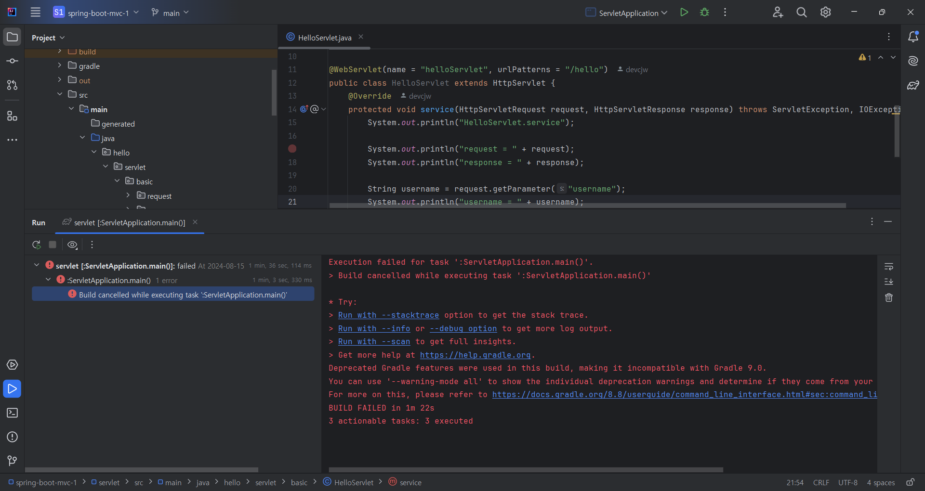Viewport: 925px width, 491px height.
Task: Open editor tab options menu
Action: tap(889, 37)
